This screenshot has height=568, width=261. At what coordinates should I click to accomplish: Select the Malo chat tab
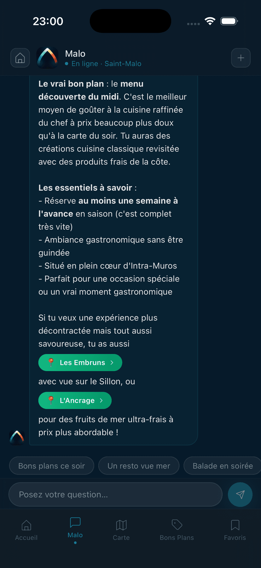(x=75, y=528)
